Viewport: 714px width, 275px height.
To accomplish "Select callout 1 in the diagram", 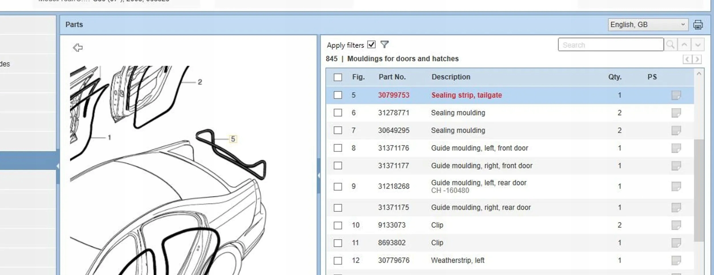I will [x=109, y=137].
